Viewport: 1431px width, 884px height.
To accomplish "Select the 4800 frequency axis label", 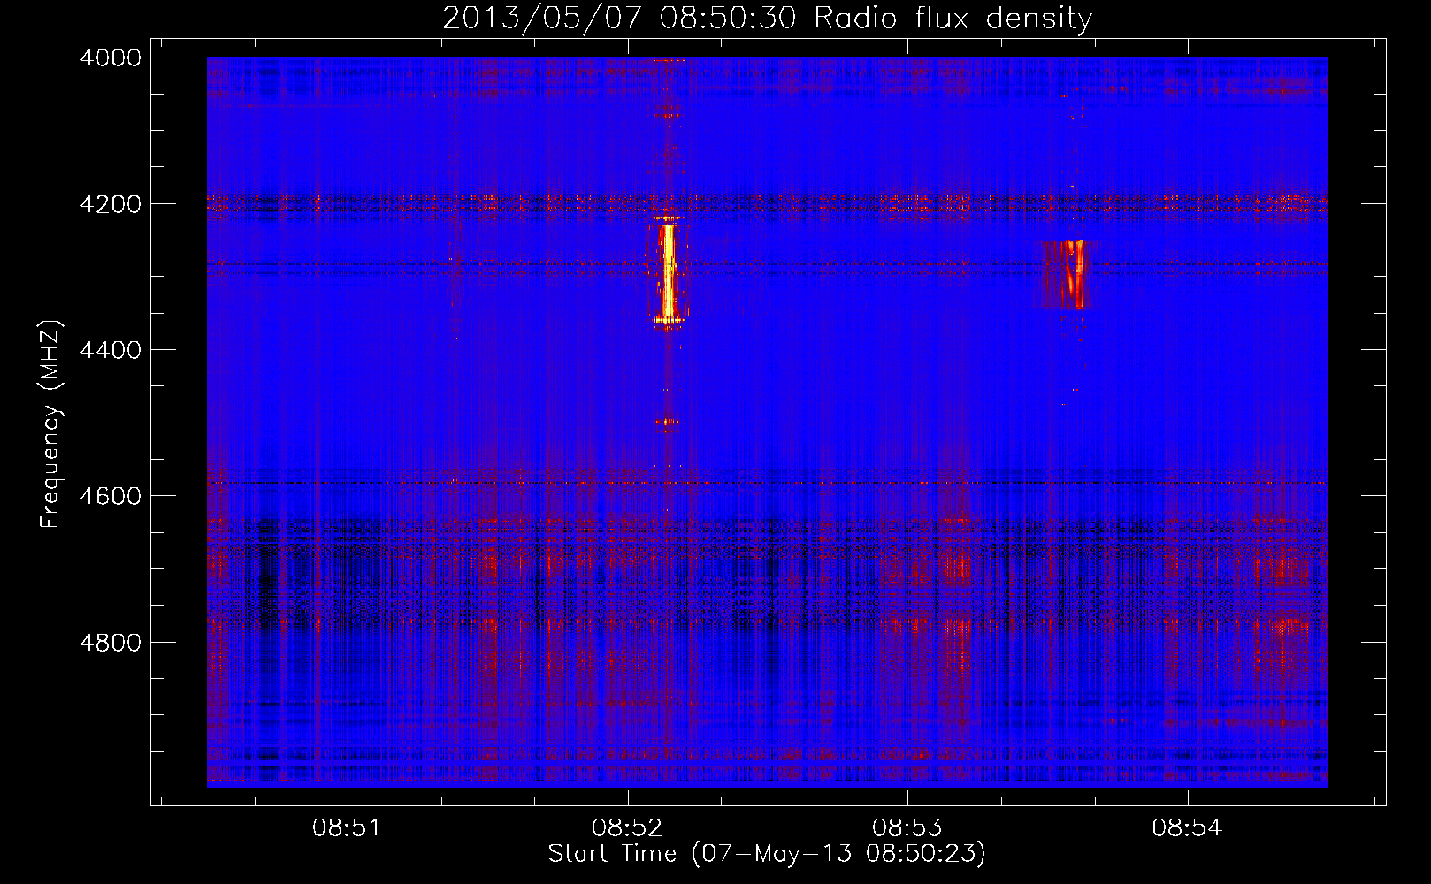I will (x=111, y=642).
